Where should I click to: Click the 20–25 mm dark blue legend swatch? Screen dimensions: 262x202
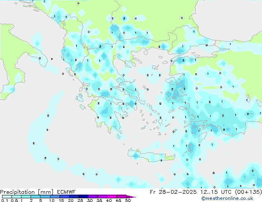click(74, 197)
